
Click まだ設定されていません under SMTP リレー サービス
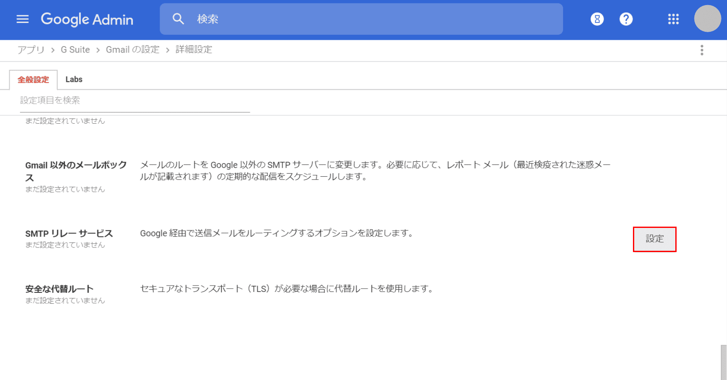point(65,245)
